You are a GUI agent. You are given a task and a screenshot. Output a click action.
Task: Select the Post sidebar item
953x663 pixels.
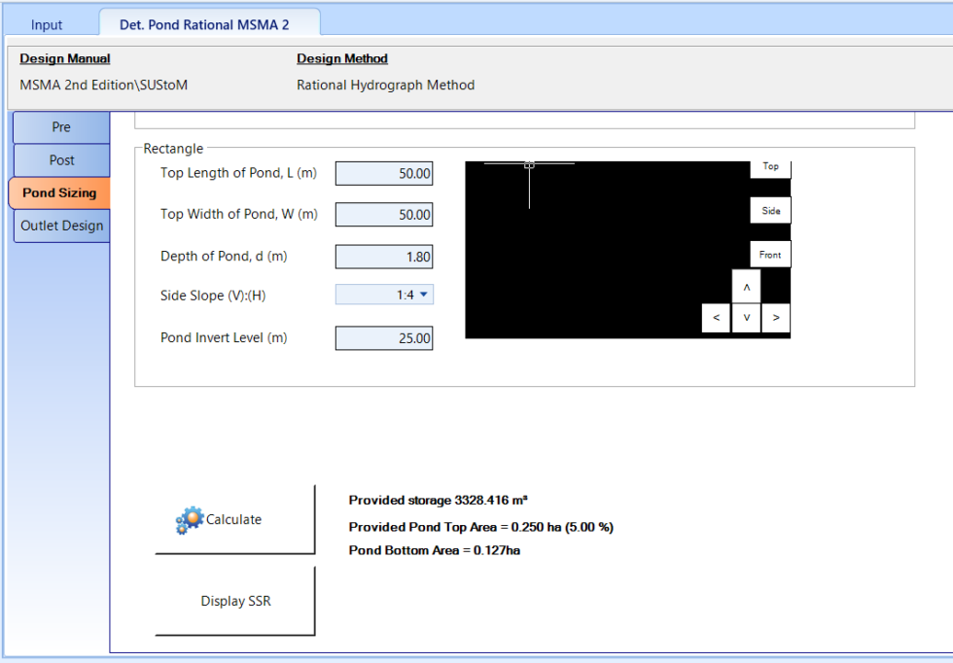pos(61,159)
